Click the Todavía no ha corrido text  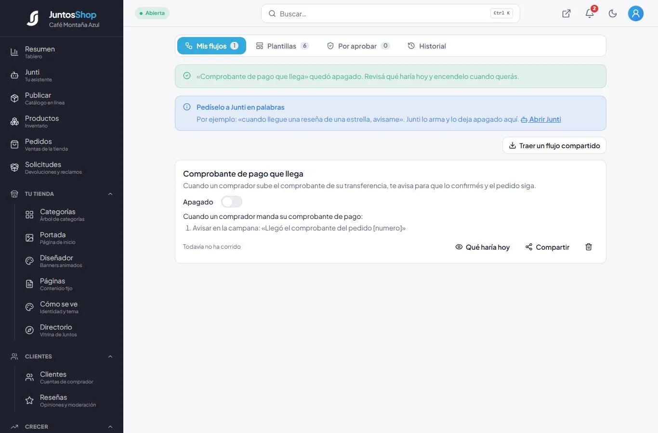(x=212, y=246)
